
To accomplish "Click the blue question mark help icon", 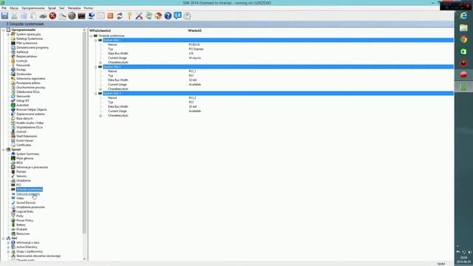I will [168, 16].
